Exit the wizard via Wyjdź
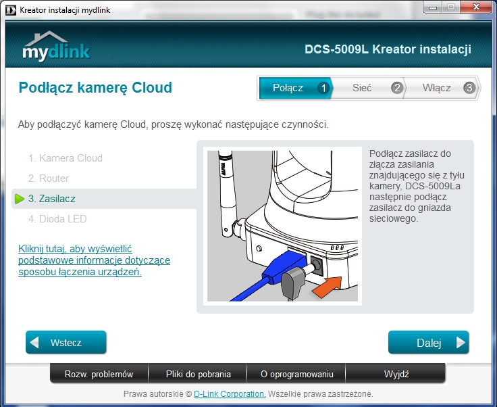 pyautogui.click(x=396, y=374)
